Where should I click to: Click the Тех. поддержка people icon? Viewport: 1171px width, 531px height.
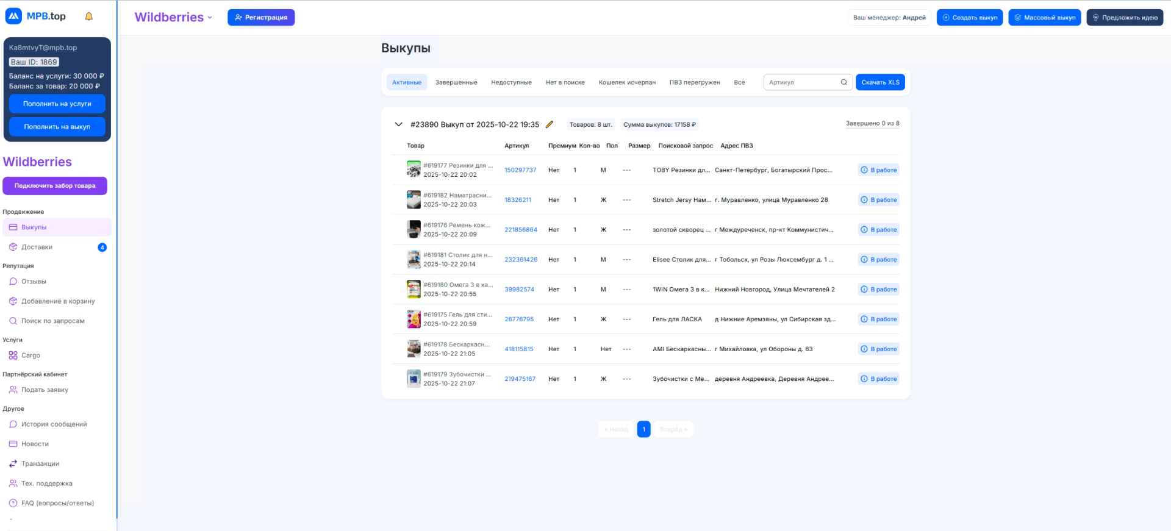tap(13, 483)
